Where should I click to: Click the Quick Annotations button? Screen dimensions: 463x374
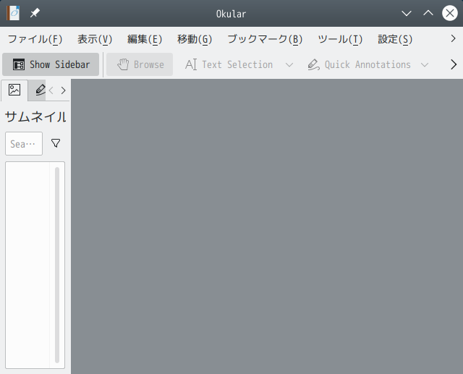(x=359, y=64)
